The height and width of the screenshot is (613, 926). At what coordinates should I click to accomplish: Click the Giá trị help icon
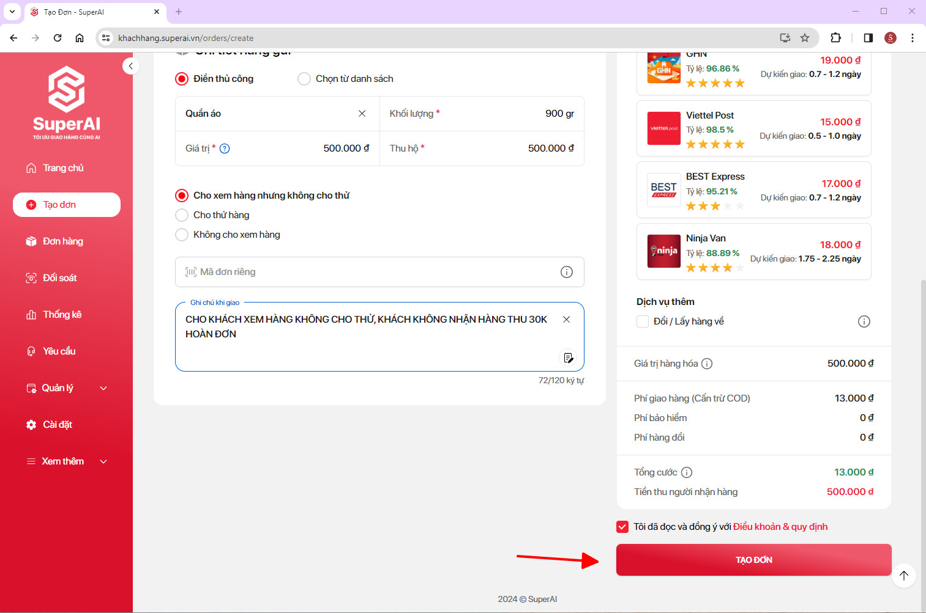tap(225, 149)
